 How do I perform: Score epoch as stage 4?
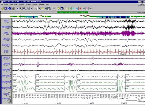click(77, 8)
